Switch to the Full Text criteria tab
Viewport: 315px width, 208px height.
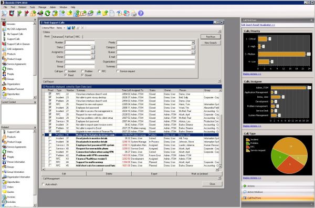pyautogui.click(x=69, y=37)
